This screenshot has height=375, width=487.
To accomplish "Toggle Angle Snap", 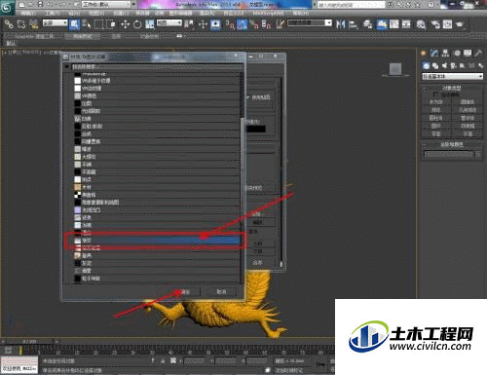I will [242, 24].
